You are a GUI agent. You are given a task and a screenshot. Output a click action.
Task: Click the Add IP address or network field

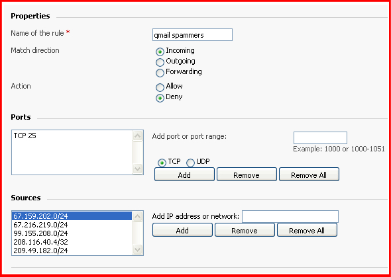tap(290, 216)
